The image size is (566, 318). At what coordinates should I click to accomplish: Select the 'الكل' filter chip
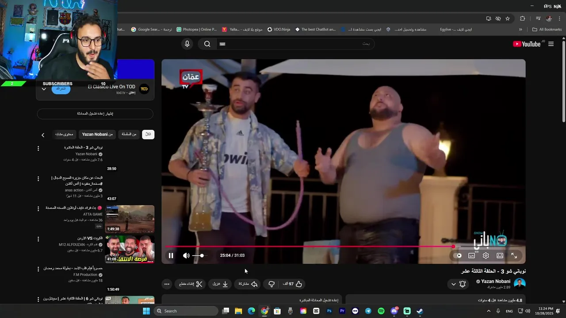(x=148, y=134)
